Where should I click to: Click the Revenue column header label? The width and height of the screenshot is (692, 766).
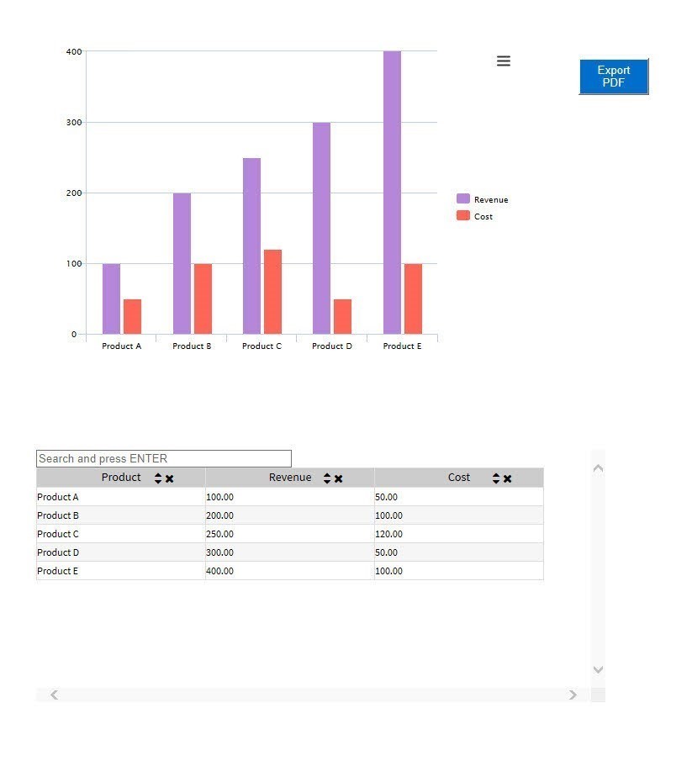point(290,478)
